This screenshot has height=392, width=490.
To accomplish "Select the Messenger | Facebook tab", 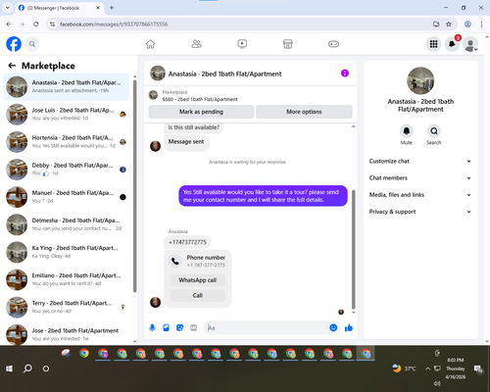I will (x=60, y=8).
